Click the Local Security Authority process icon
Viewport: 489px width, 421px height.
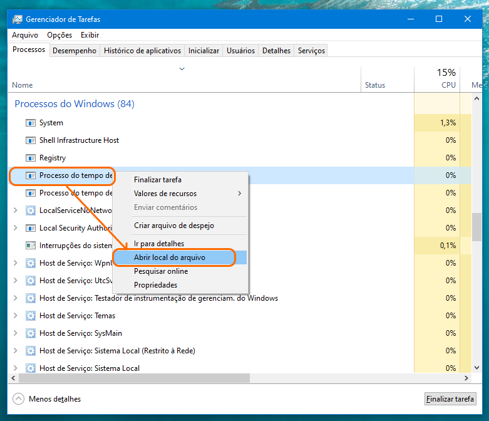pyautogui.click(x=30, y=228)
